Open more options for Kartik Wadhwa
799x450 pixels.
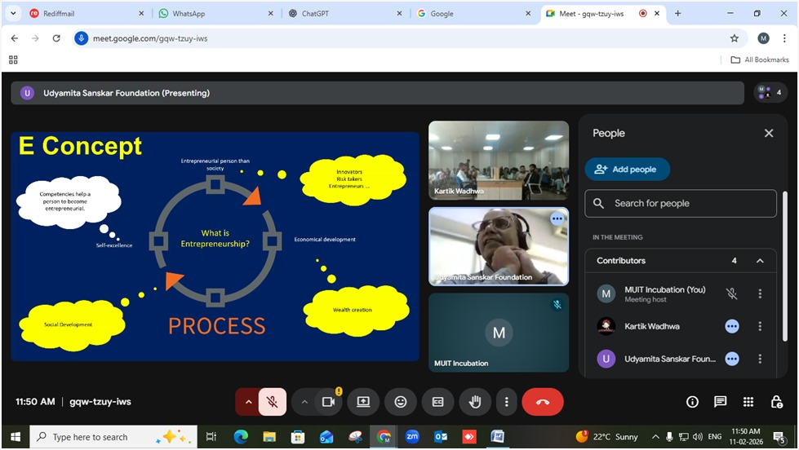(x=760, y=326)
